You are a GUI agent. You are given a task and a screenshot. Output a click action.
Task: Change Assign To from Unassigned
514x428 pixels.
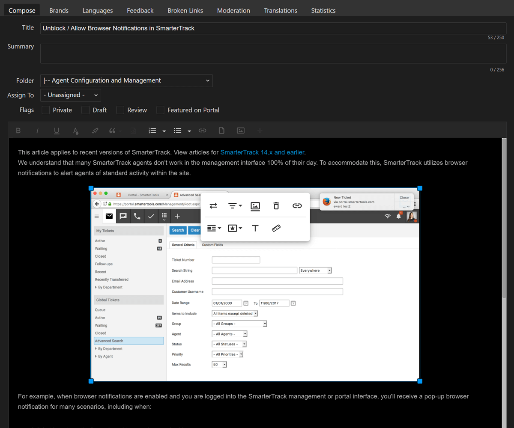coord(70,95)
